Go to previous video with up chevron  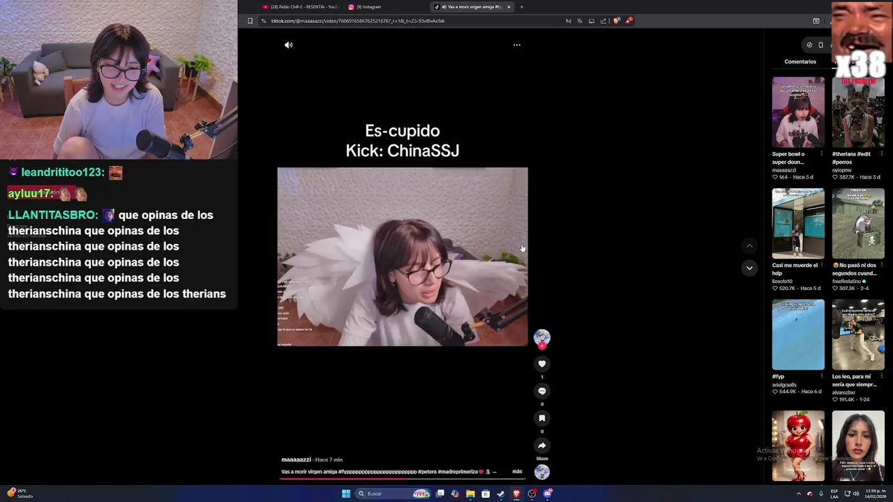(x=749, y=245)
